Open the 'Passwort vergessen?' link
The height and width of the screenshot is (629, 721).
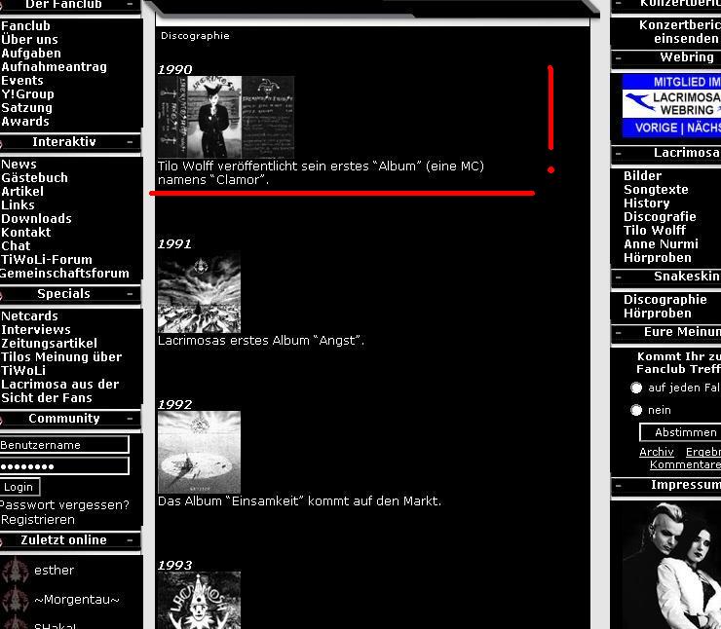tap(64, 505)
